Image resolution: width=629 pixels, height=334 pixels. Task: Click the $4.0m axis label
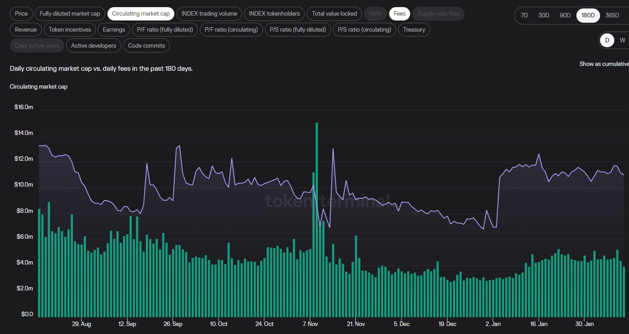click(24, 263)
